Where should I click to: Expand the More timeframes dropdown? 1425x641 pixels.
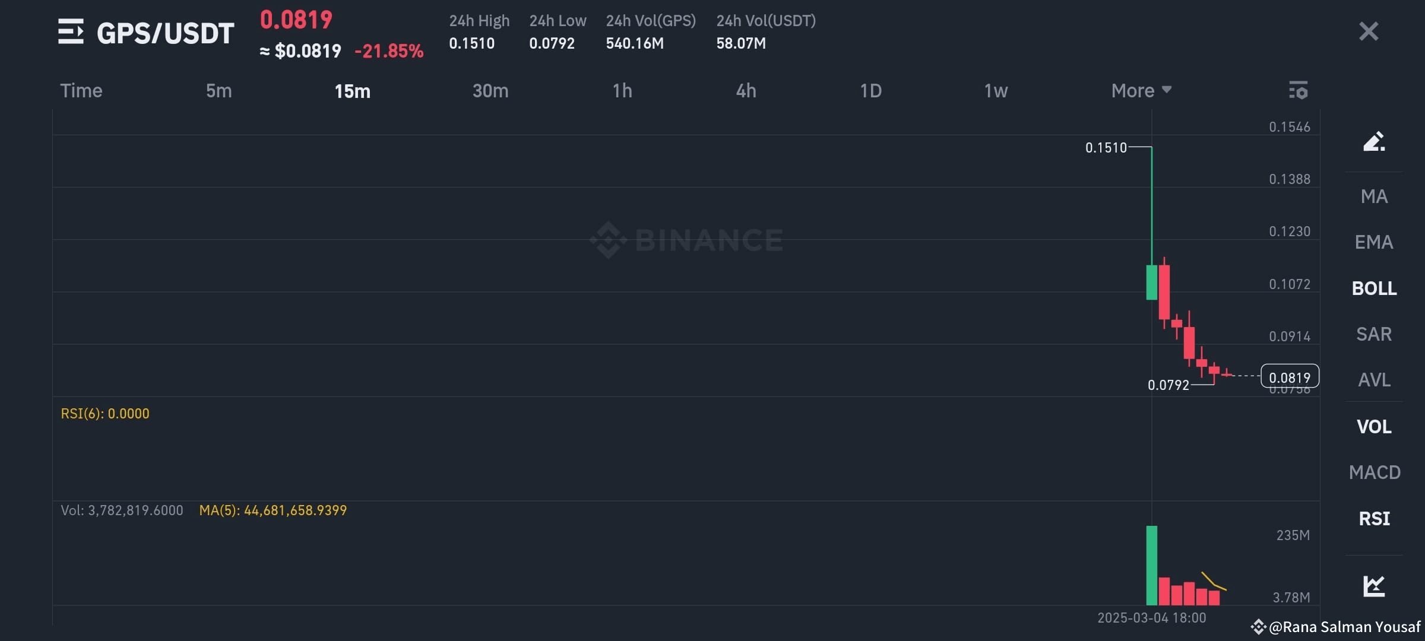tap(1141, 91)
